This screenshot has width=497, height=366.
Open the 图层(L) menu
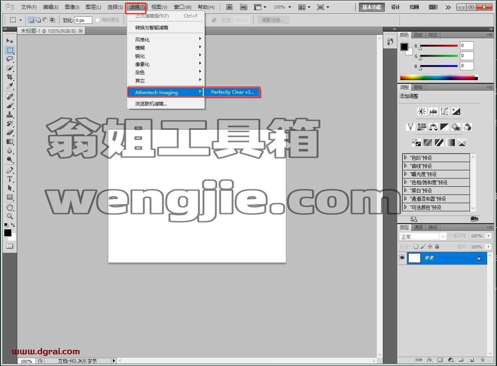(93, 7)
